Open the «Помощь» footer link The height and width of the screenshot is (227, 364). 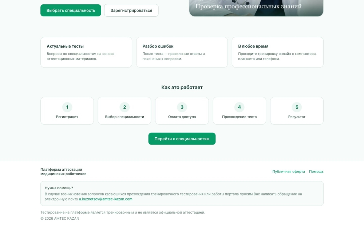316,172
